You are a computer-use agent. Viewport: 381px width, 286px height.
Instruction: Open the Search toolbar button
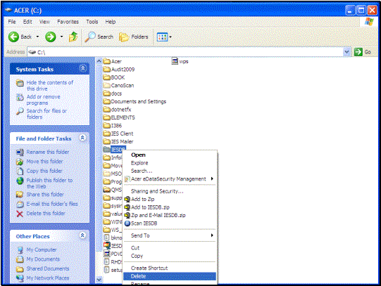pos(99,37)
